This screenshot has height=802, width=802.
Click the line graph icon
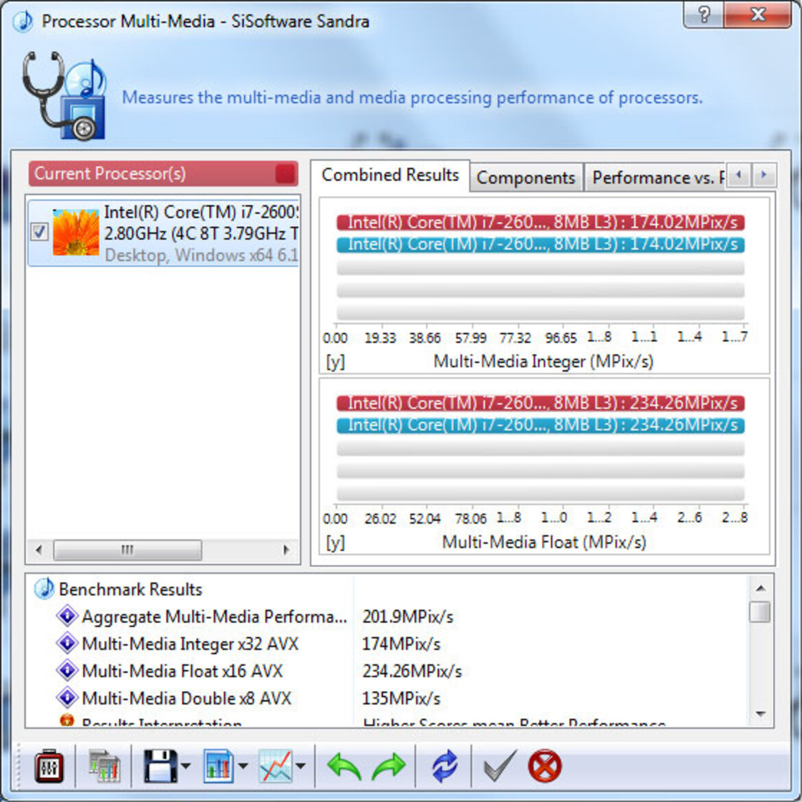pyautogui.click(x=276, y=766)
